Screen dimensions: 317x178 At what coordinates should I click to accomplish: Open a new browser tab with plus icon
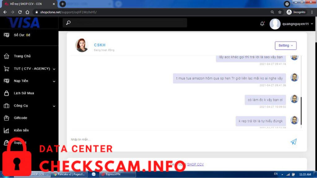point(63,4)
